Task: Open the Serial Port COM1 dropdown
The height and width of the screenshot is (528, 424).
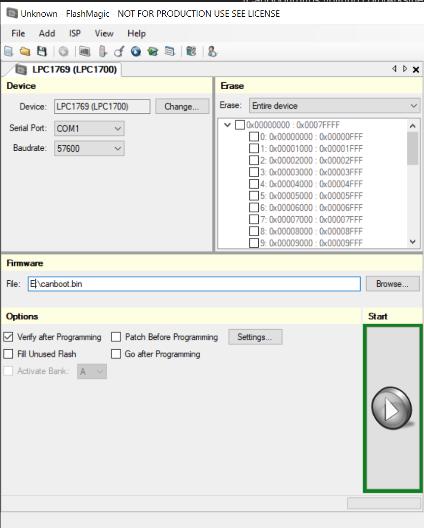Action: [x=89, y=129]
